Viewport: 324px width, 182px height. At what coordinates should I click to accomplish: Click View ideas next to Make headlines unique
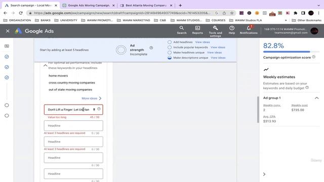pyautogui.click(x=214, y=53)
